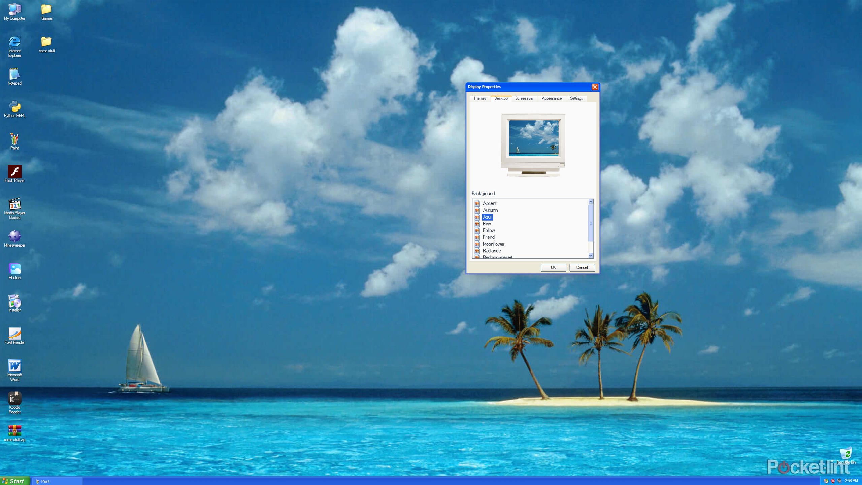This screenshot has height=485, width=862.
Task: Click the monitor wallpaper preview image
Action: [534, 138]
